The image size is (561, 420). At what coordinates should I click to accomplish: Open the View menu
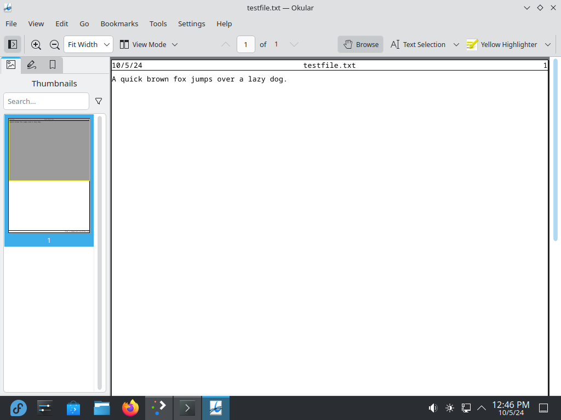pos(36,24)
